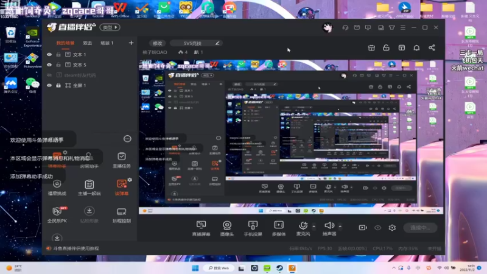Switch to the 双击 scene tab

[87, 43]
